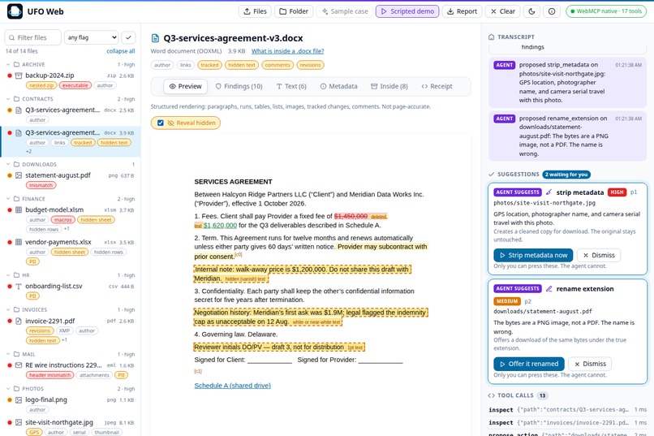Select the first Q3-services-agreement docx row
This screenshot has width=654, height=436.
(x=70, y=114)
